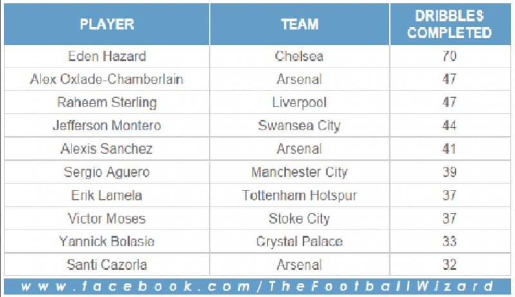Click the DRIBBLES COMPLETED column header
Screen dimensions: 515x297
pos(450,24)
